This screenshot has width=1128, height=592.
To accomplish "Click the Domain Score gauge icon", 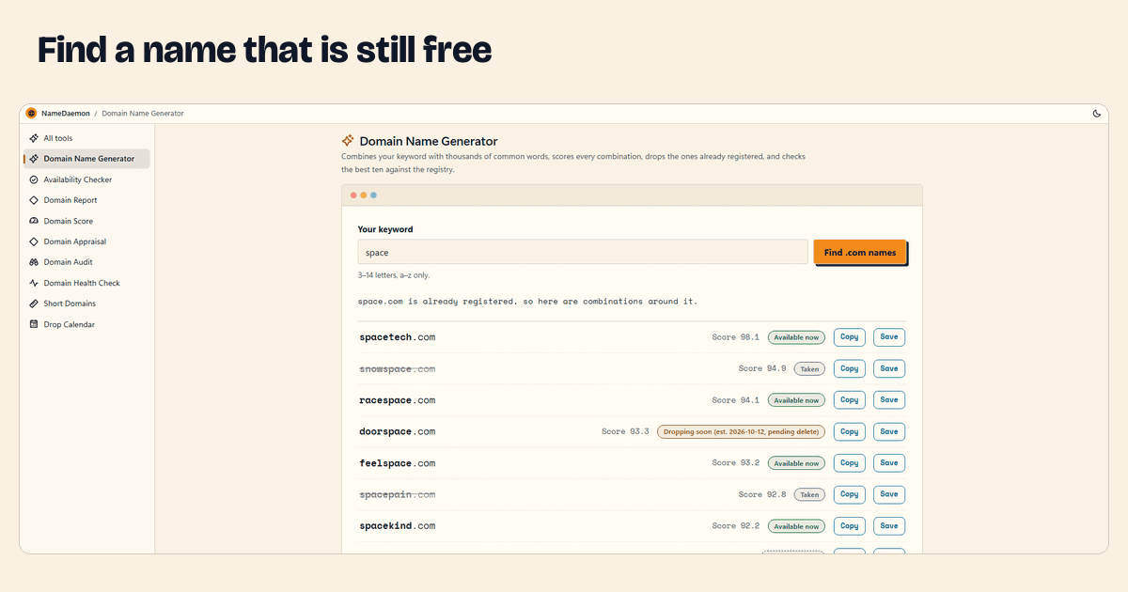I will click(x=34, y=221).
